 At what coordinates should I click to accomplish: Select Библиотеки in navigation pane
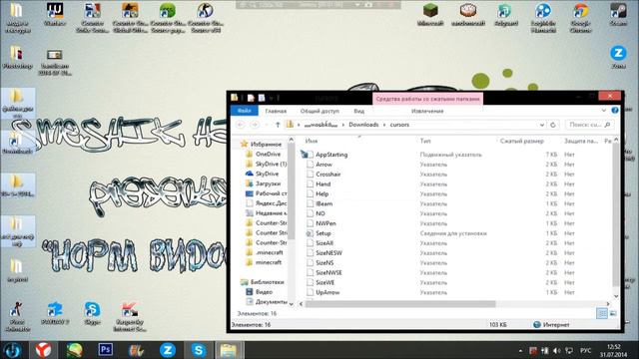pos(267,282)
